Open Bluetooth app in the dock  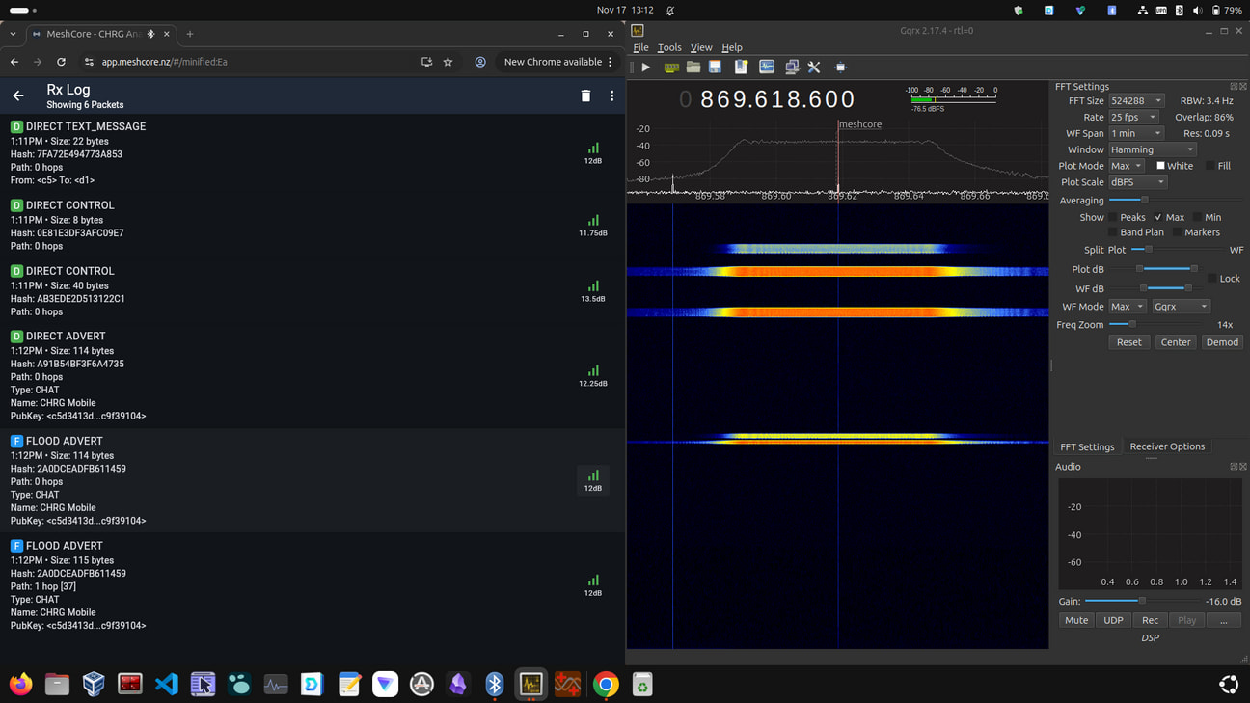pos(494,684)
